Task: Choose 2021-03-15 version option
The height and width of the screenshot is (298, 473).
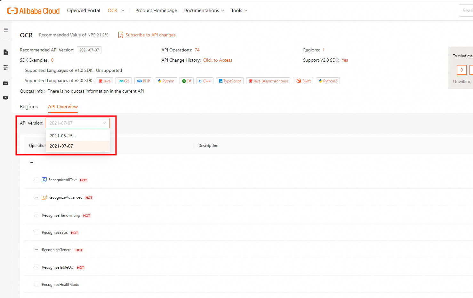Action: tap(78, 136)
